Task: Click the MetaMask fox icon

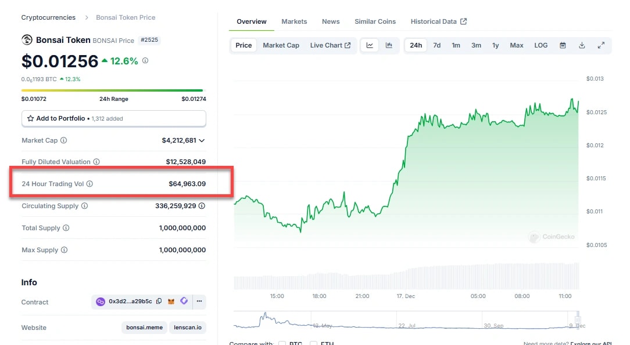Action: click(x=171, y=302)
